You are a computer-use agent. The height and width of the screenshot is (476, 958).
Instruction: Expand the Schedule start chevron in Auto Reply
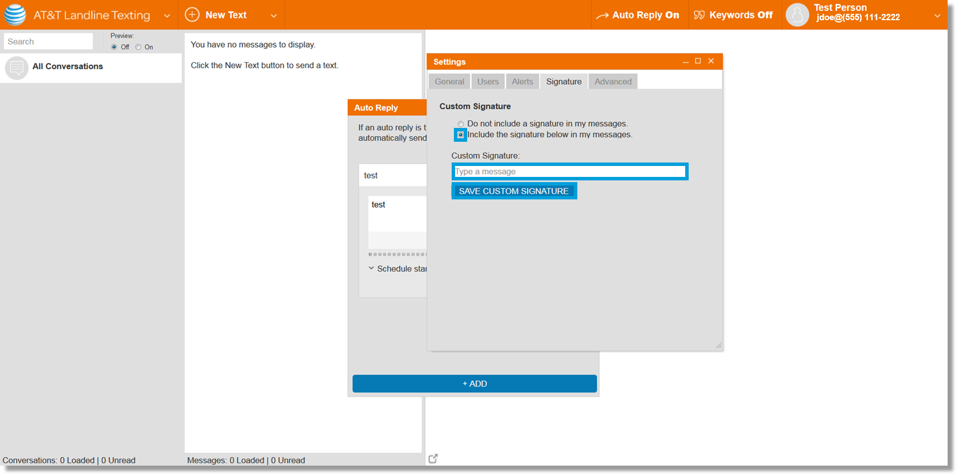pos(371,268)
